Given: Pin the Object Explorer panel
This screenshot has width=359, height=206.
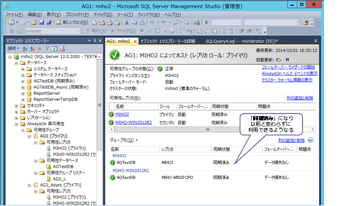Looking at the screenshot, I should pos(95,41).
